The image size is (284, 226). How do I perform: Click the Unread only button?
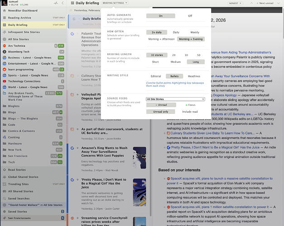[161, 112]
